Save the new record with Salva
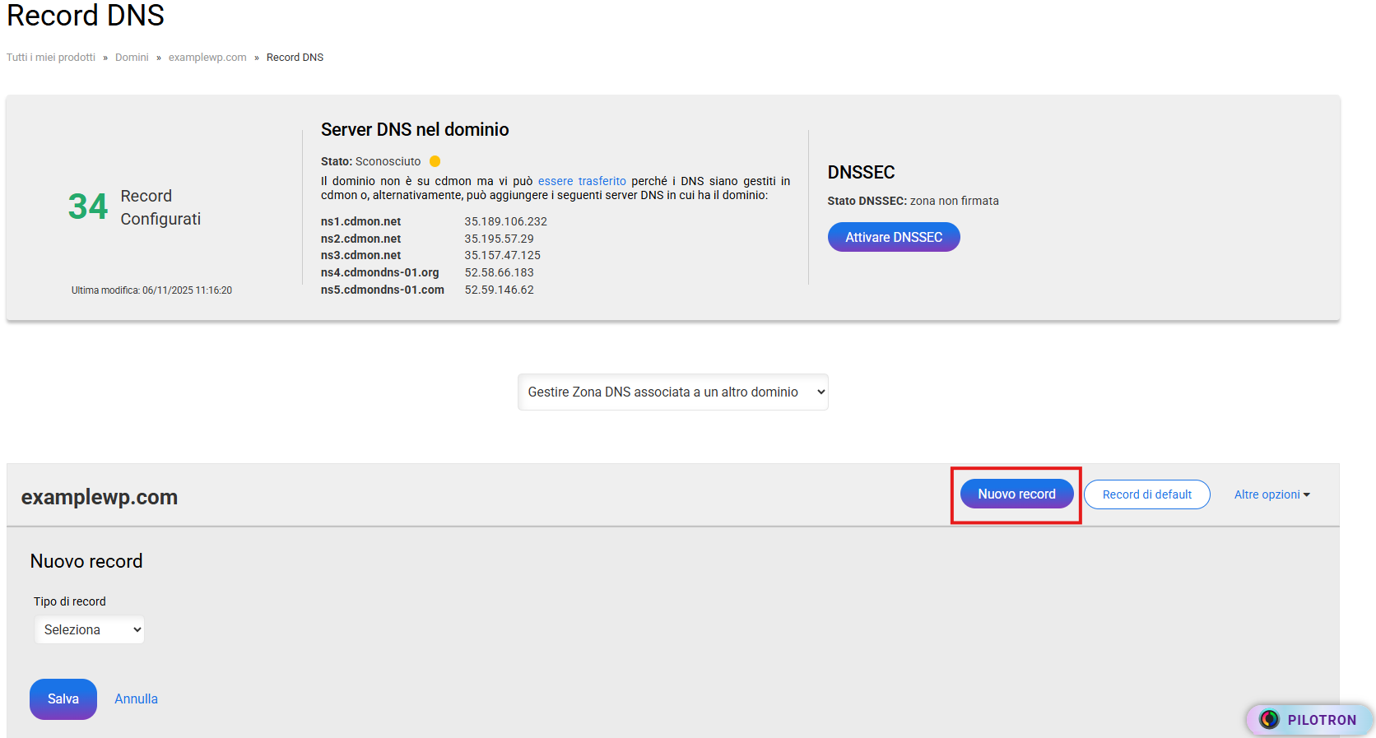 (x=63, y=699)
